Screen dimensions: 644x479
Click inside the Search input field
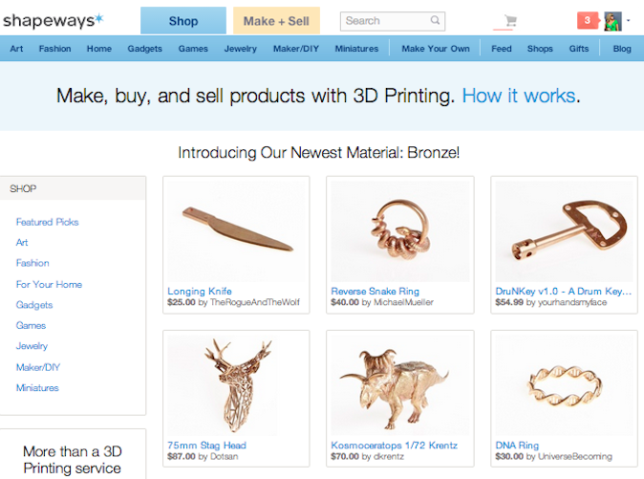(x=382, y=20)
